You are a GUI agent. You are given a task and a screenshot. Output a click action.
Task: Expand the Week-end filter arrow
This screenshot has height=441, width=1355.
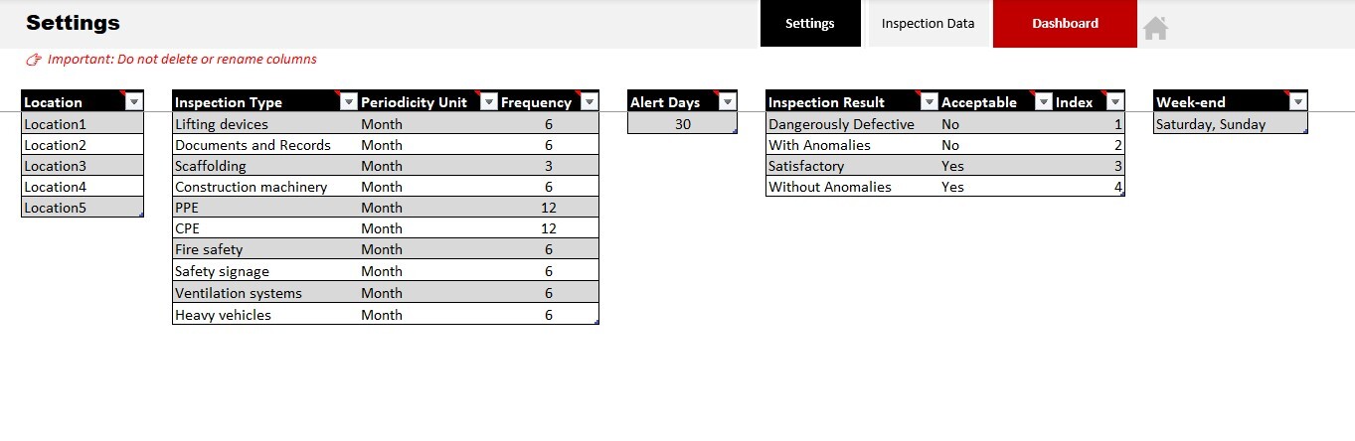pyautogui.click(x=1297, y=101)
